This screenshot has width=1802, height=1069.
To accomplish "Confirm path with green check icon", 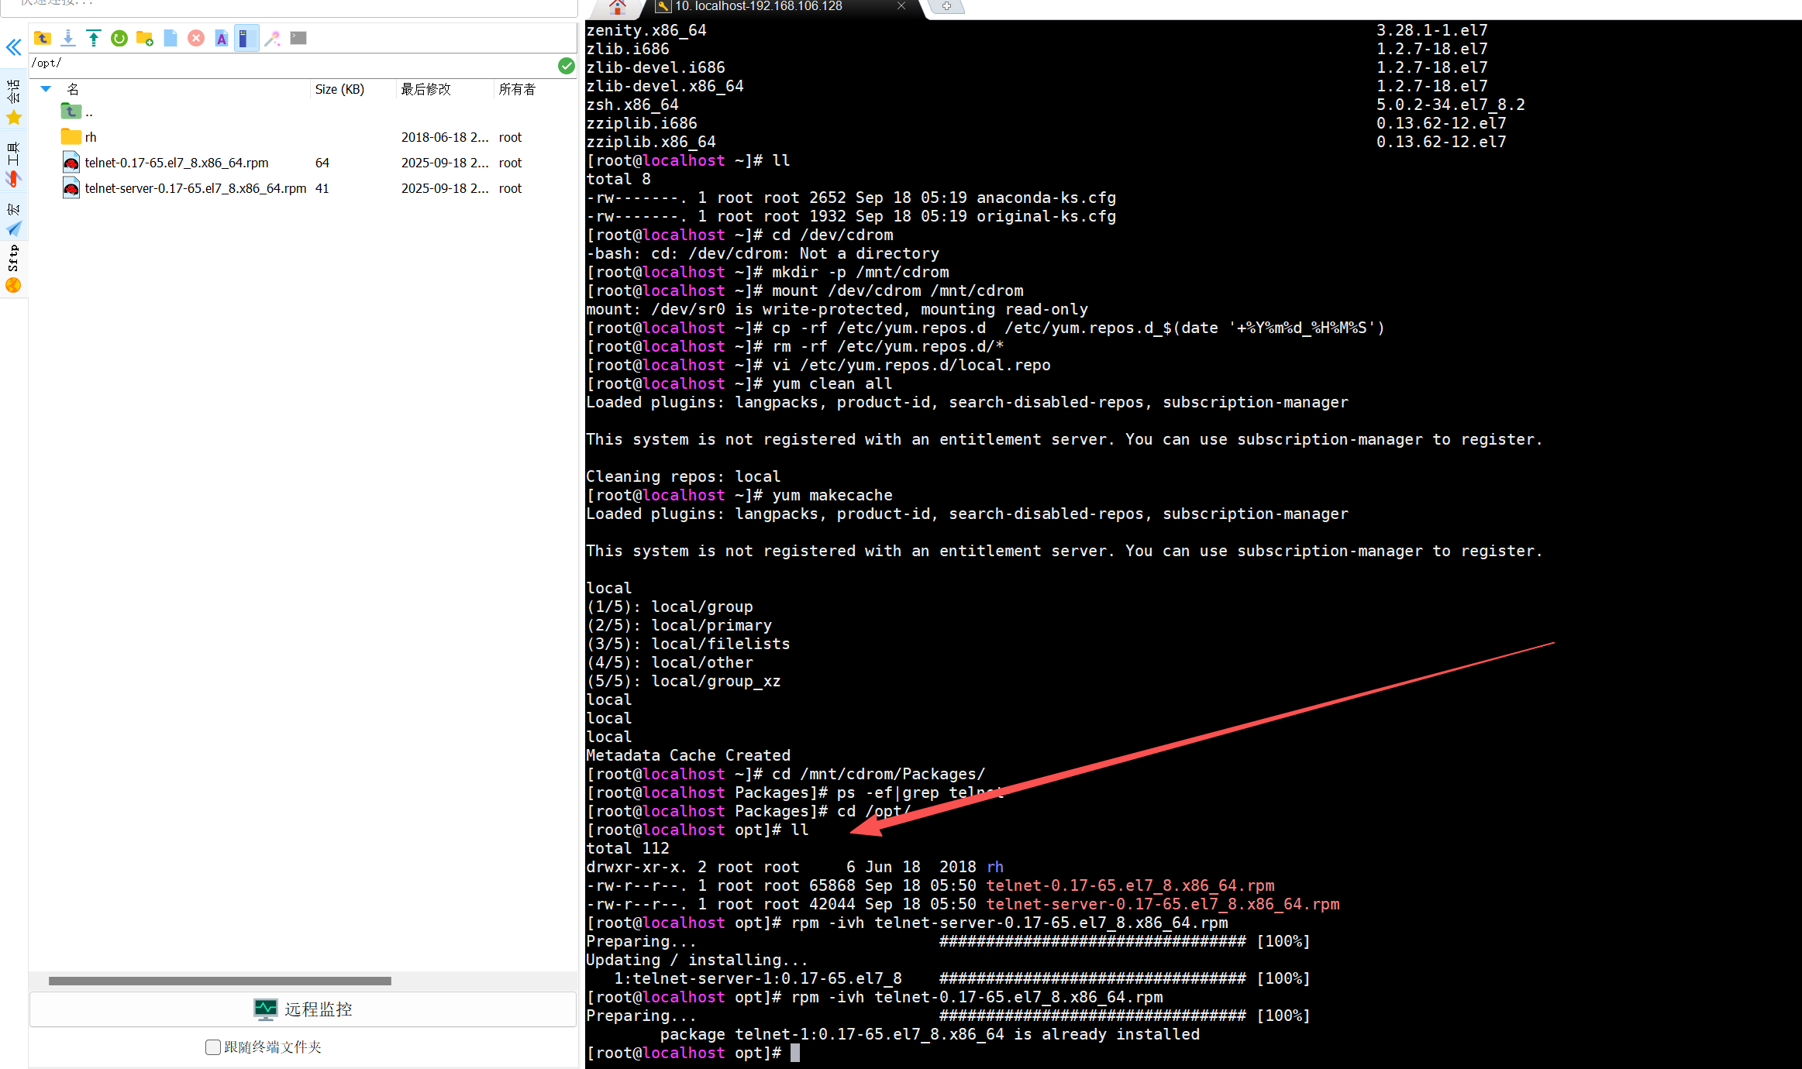I will pyautogui.click(x=567, y=66).
